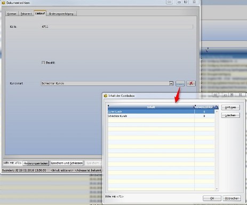The width and height of the screenshot is (247, 205).
Task: Click the column chooser icon in grid header
Action: [x=217, y=107]
